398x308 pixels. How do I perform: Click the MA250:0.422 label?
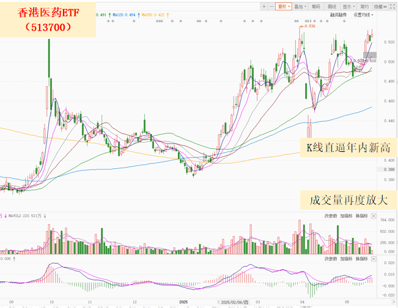153,15
